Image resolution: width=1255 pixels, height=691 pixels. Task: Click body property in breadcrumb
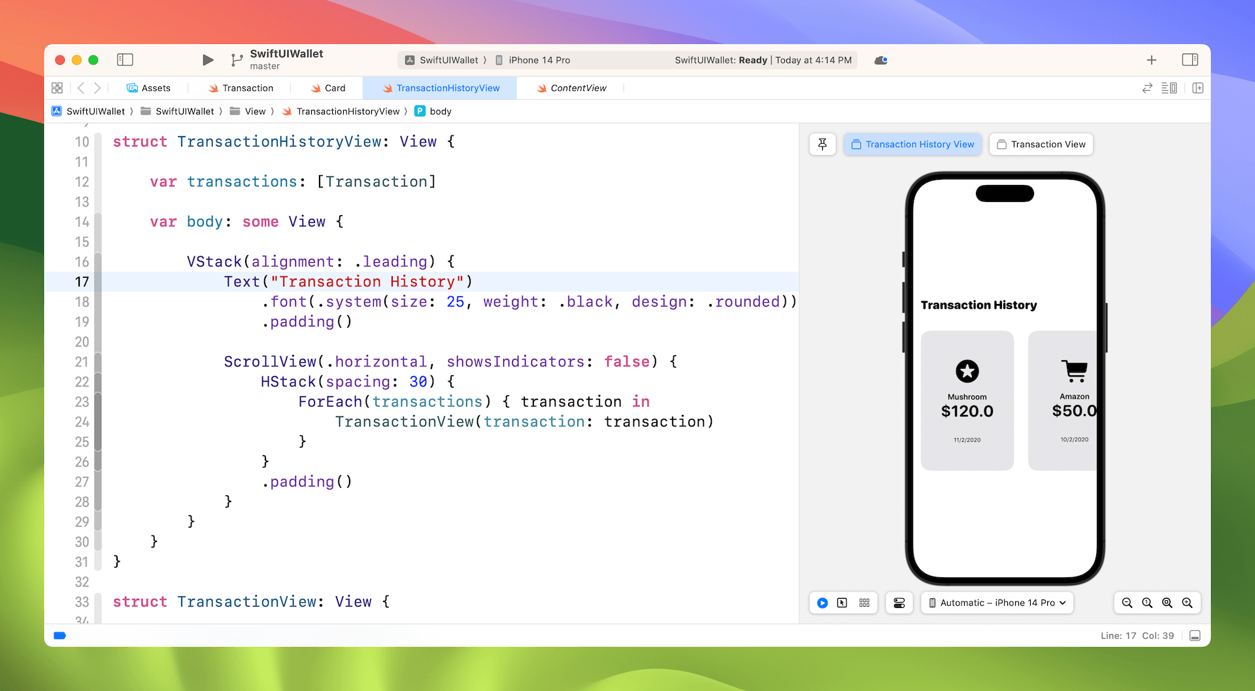click(433, 111)
